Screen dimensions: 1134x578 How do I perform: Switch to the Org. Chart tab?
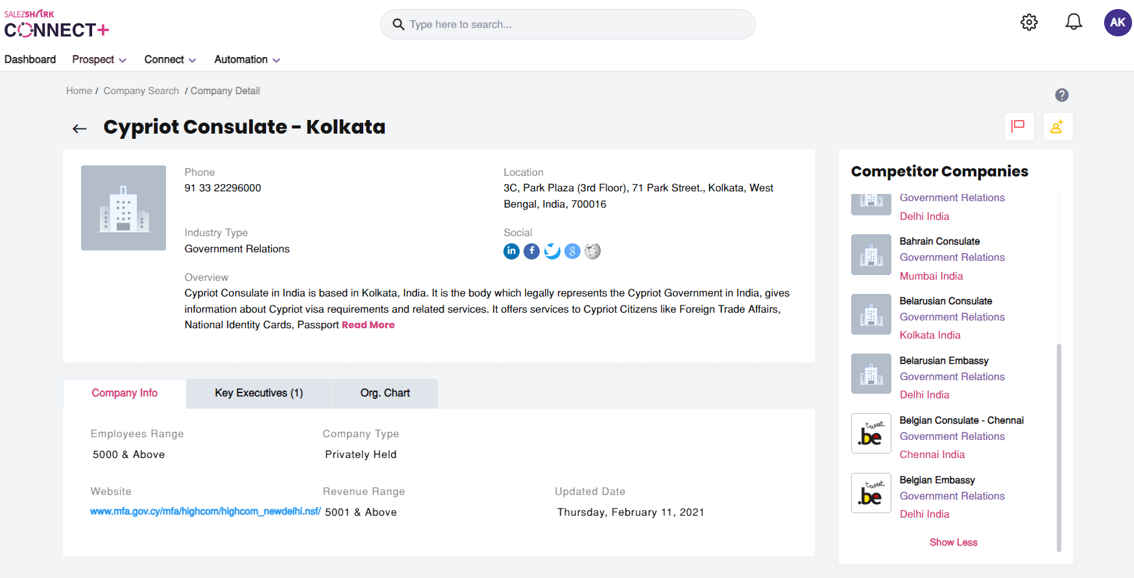(385, 393)
